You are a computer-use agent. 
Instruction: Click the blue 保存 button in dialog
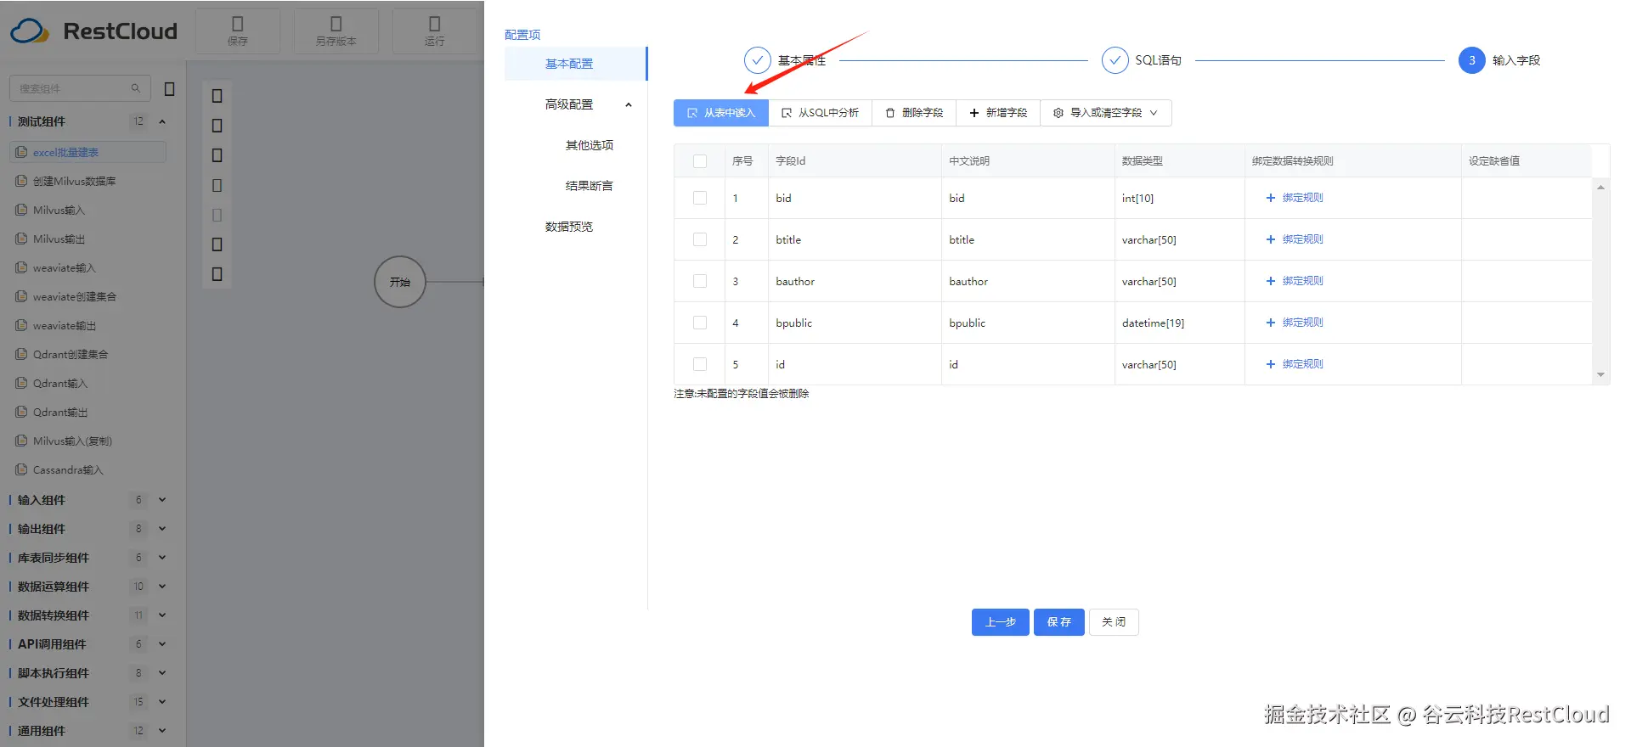(x=1059, y=622)
